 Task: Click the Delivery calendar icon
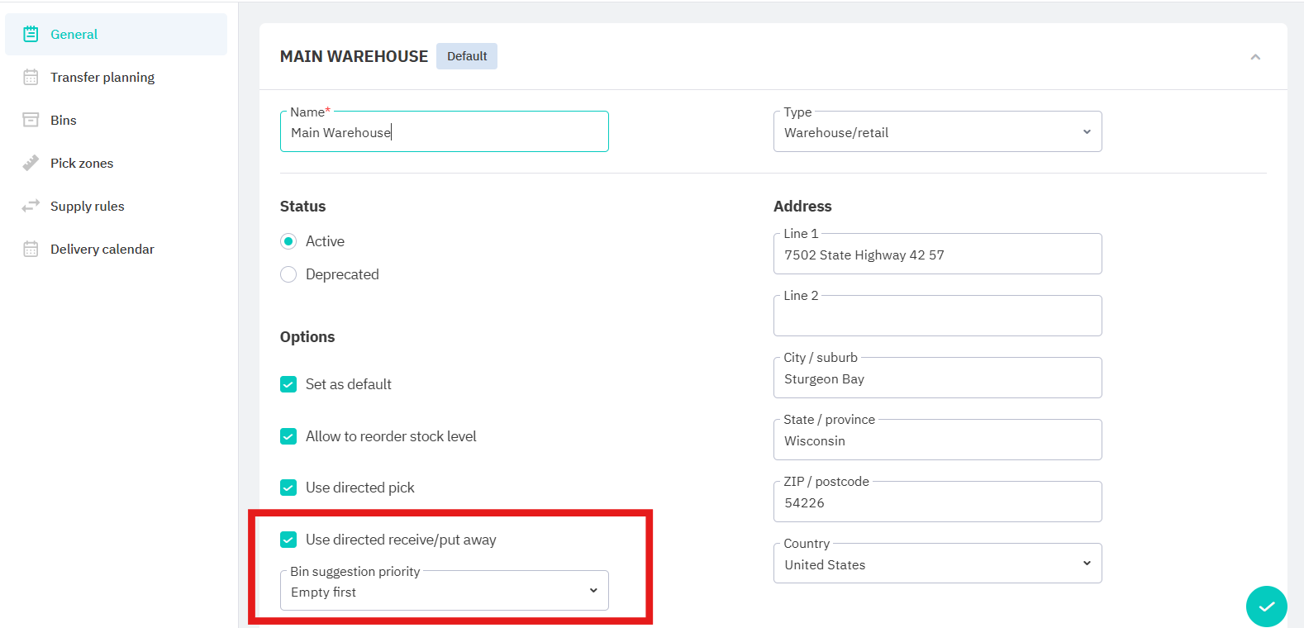(x=31, y=249)
